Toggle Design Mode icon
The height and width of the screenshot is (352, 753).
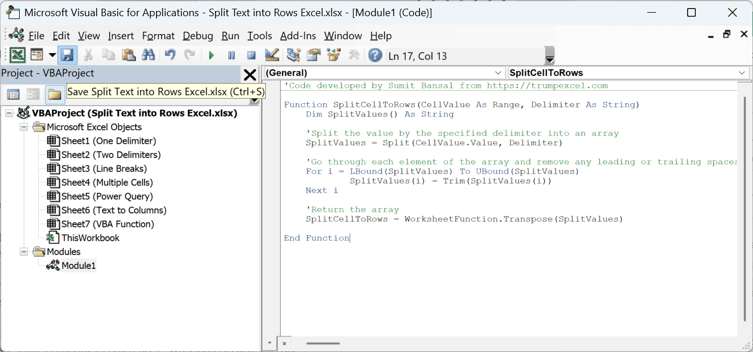(x=272, y=55)
